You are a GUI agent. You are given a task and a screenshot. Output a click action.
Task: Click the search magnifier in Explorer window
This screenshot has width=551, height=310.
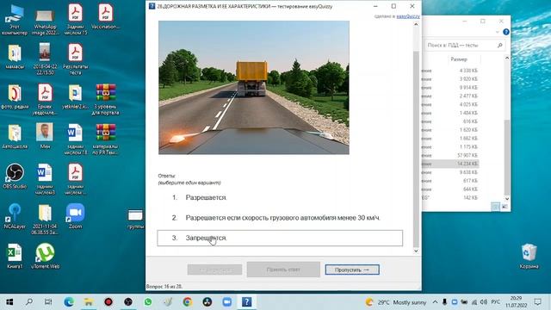pyautogui.click(x=500, y=46)
